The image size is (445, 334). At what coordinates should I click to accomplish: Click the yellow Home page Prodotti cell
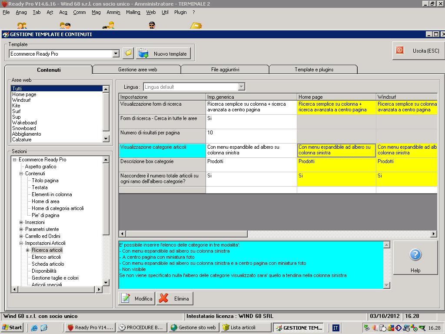coord(336,164)
